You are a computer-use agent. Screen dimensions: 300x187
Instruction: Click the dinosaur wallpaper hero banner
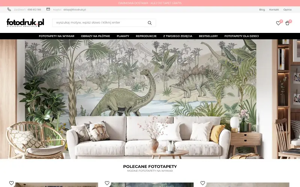click(150, 99)
